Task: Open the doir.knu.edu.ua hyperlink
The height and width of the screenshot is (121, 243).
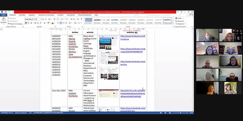Action: click(133, 93)
